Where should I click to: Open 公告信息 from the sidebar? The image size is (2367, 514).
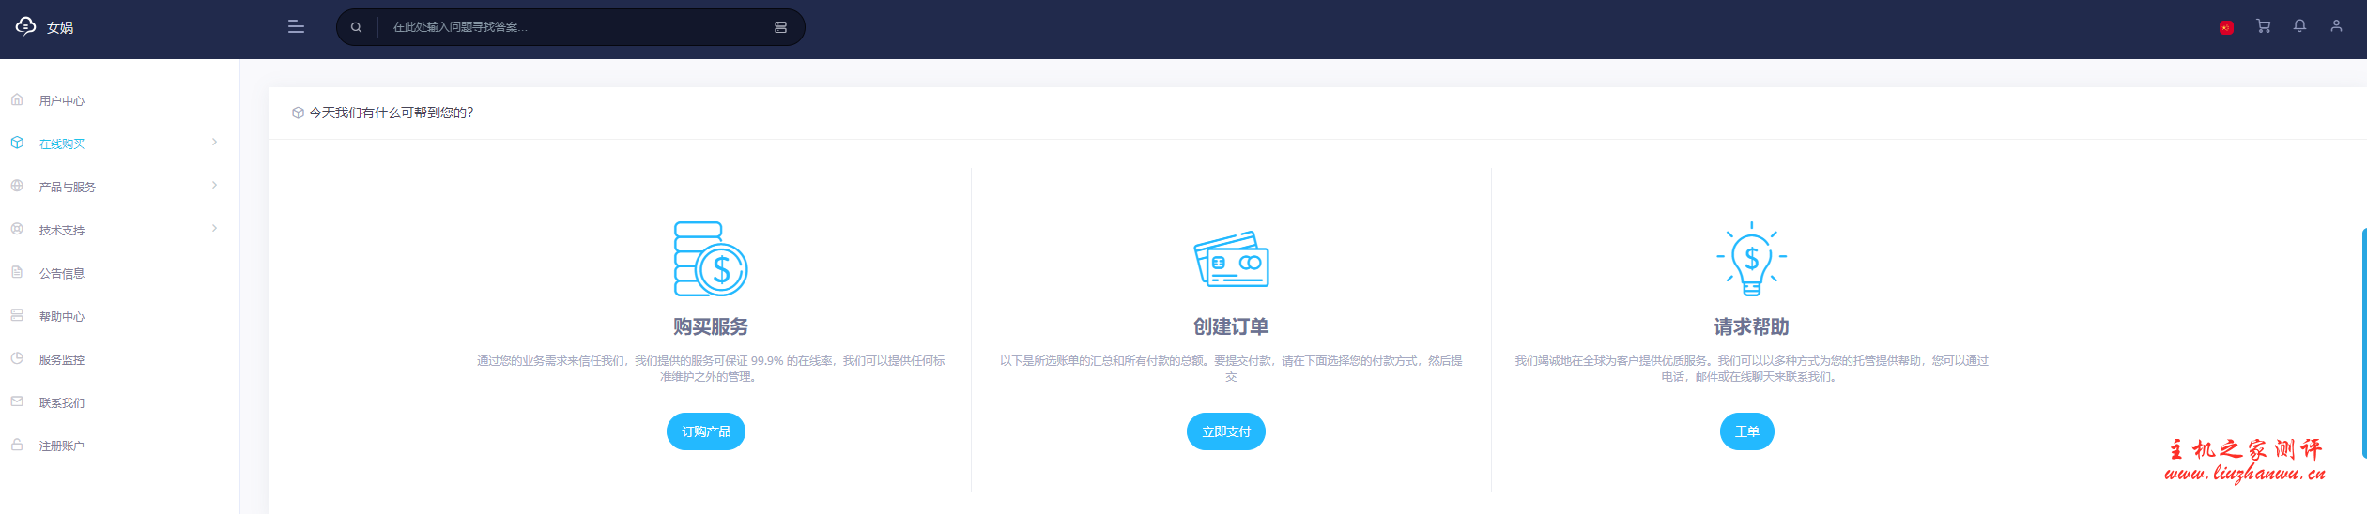62,273
